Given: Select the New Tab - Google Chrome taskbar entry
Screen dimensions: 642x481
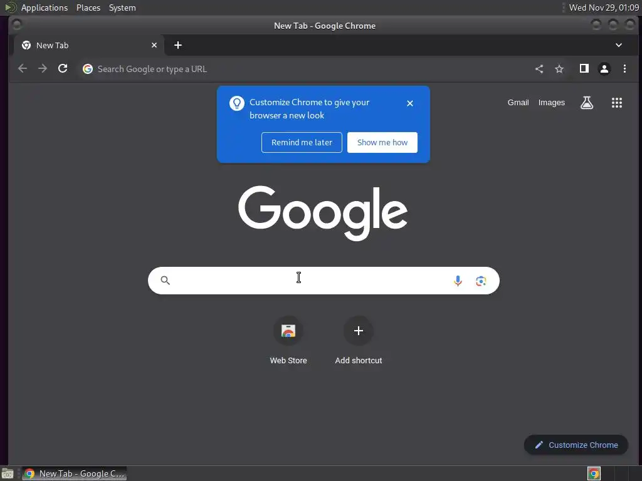Looking at the screenshot, I should coord(74,473).
